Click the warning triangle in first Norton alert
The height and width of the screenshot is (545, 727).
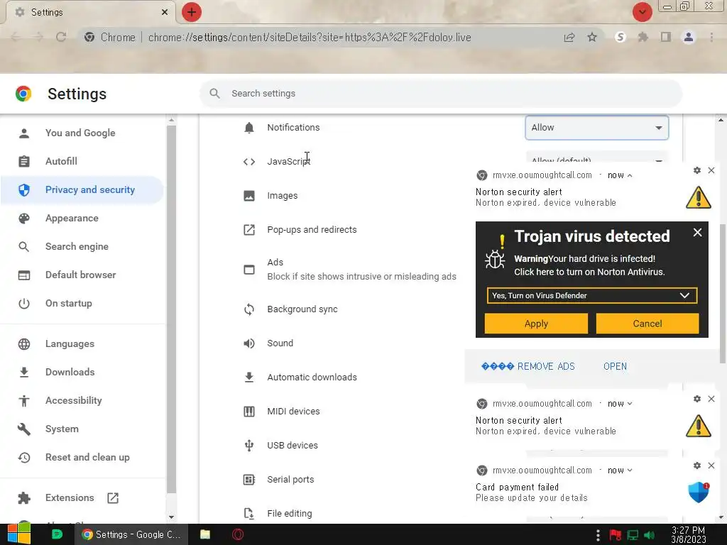pos(699,197)
